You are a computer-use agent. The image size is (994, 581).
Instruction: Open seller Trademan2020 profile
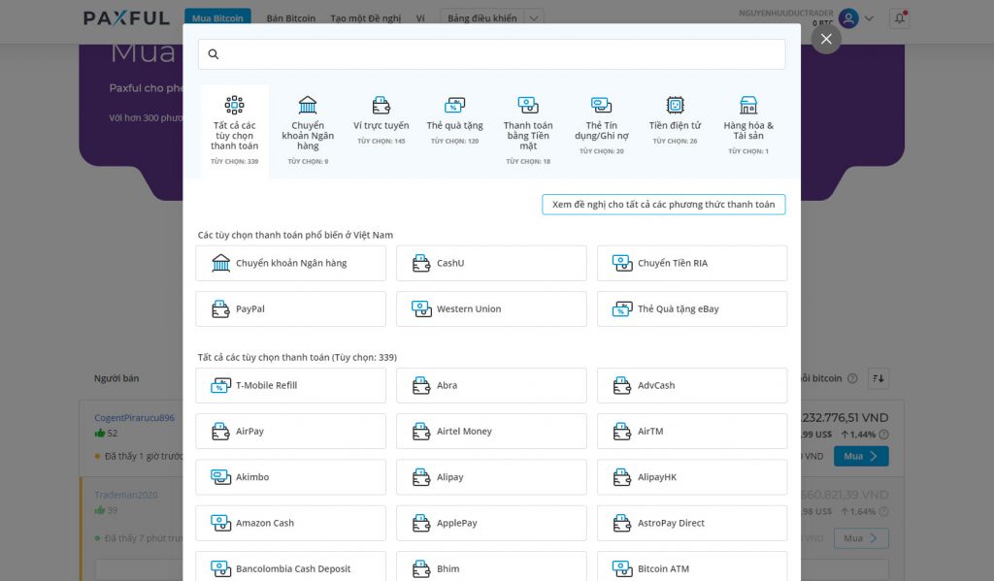pos(126,495)
